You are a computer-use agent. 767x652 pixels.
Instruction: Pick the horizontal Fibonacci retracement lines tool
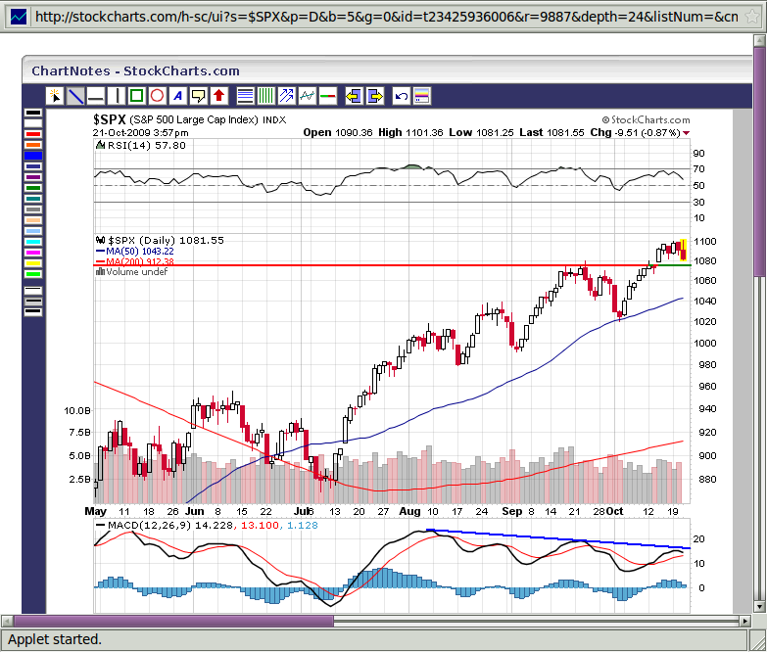tap(245, 96)
